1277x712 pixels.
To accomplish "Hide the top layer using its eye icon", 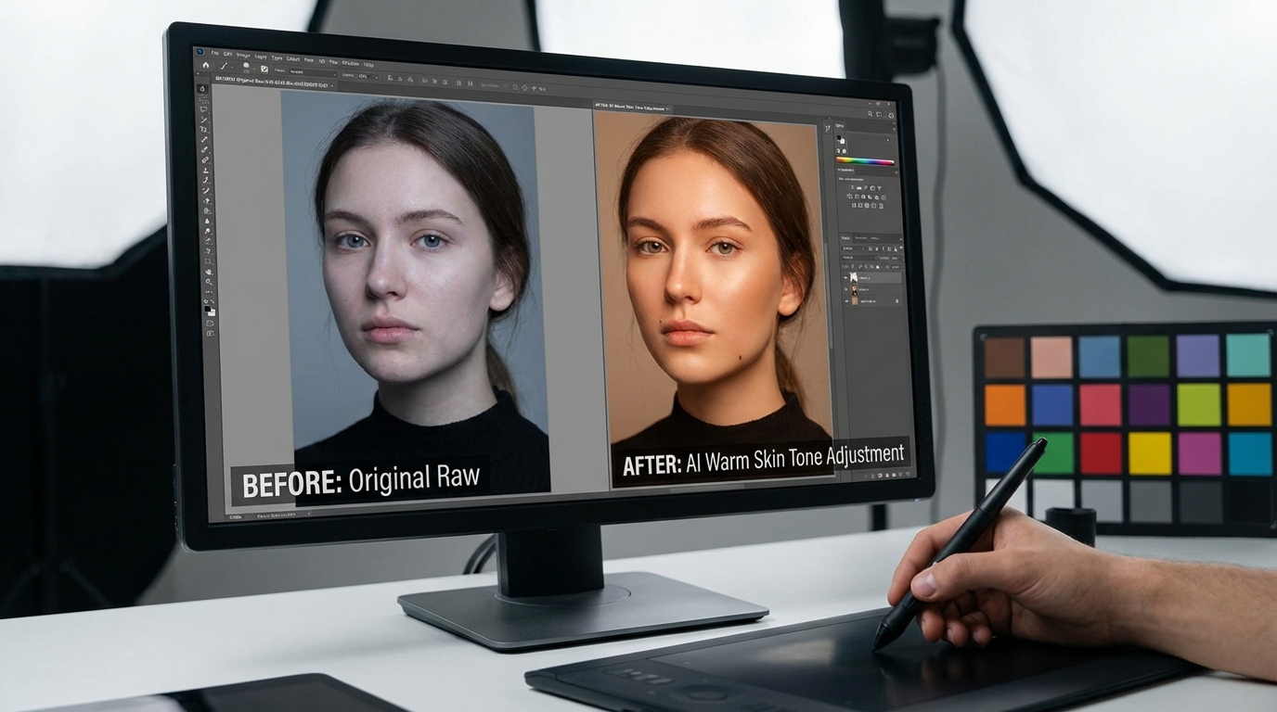I will point(845,277).
